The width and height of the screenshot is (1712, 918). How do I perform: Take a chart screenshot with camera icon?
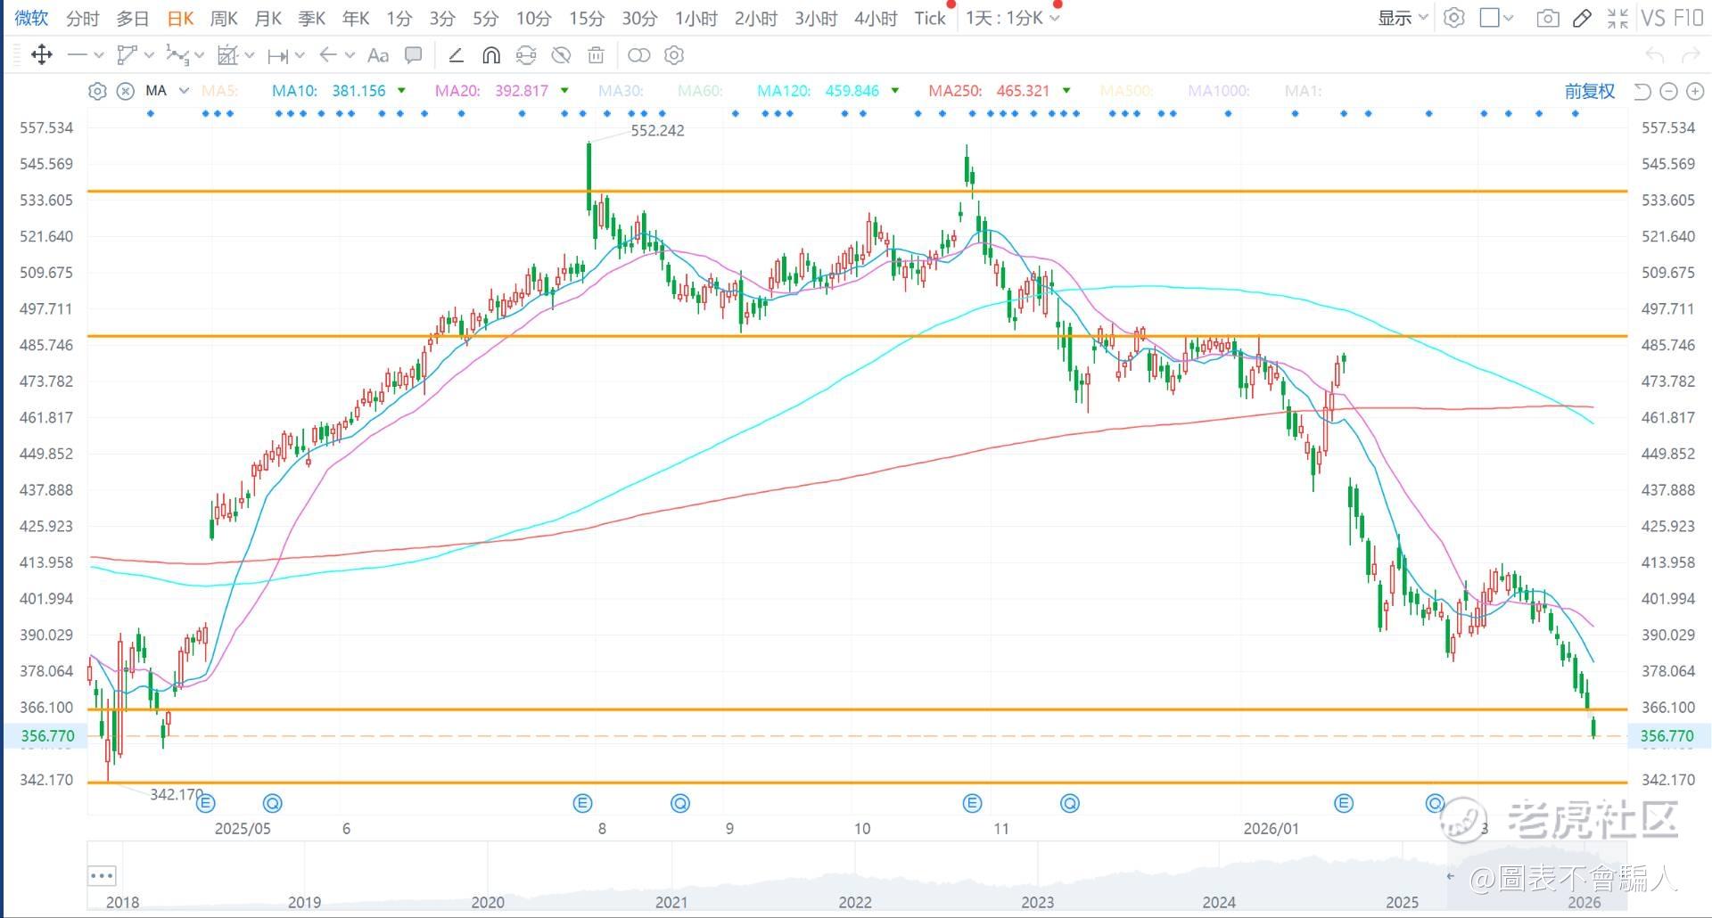coord(1548,18)
